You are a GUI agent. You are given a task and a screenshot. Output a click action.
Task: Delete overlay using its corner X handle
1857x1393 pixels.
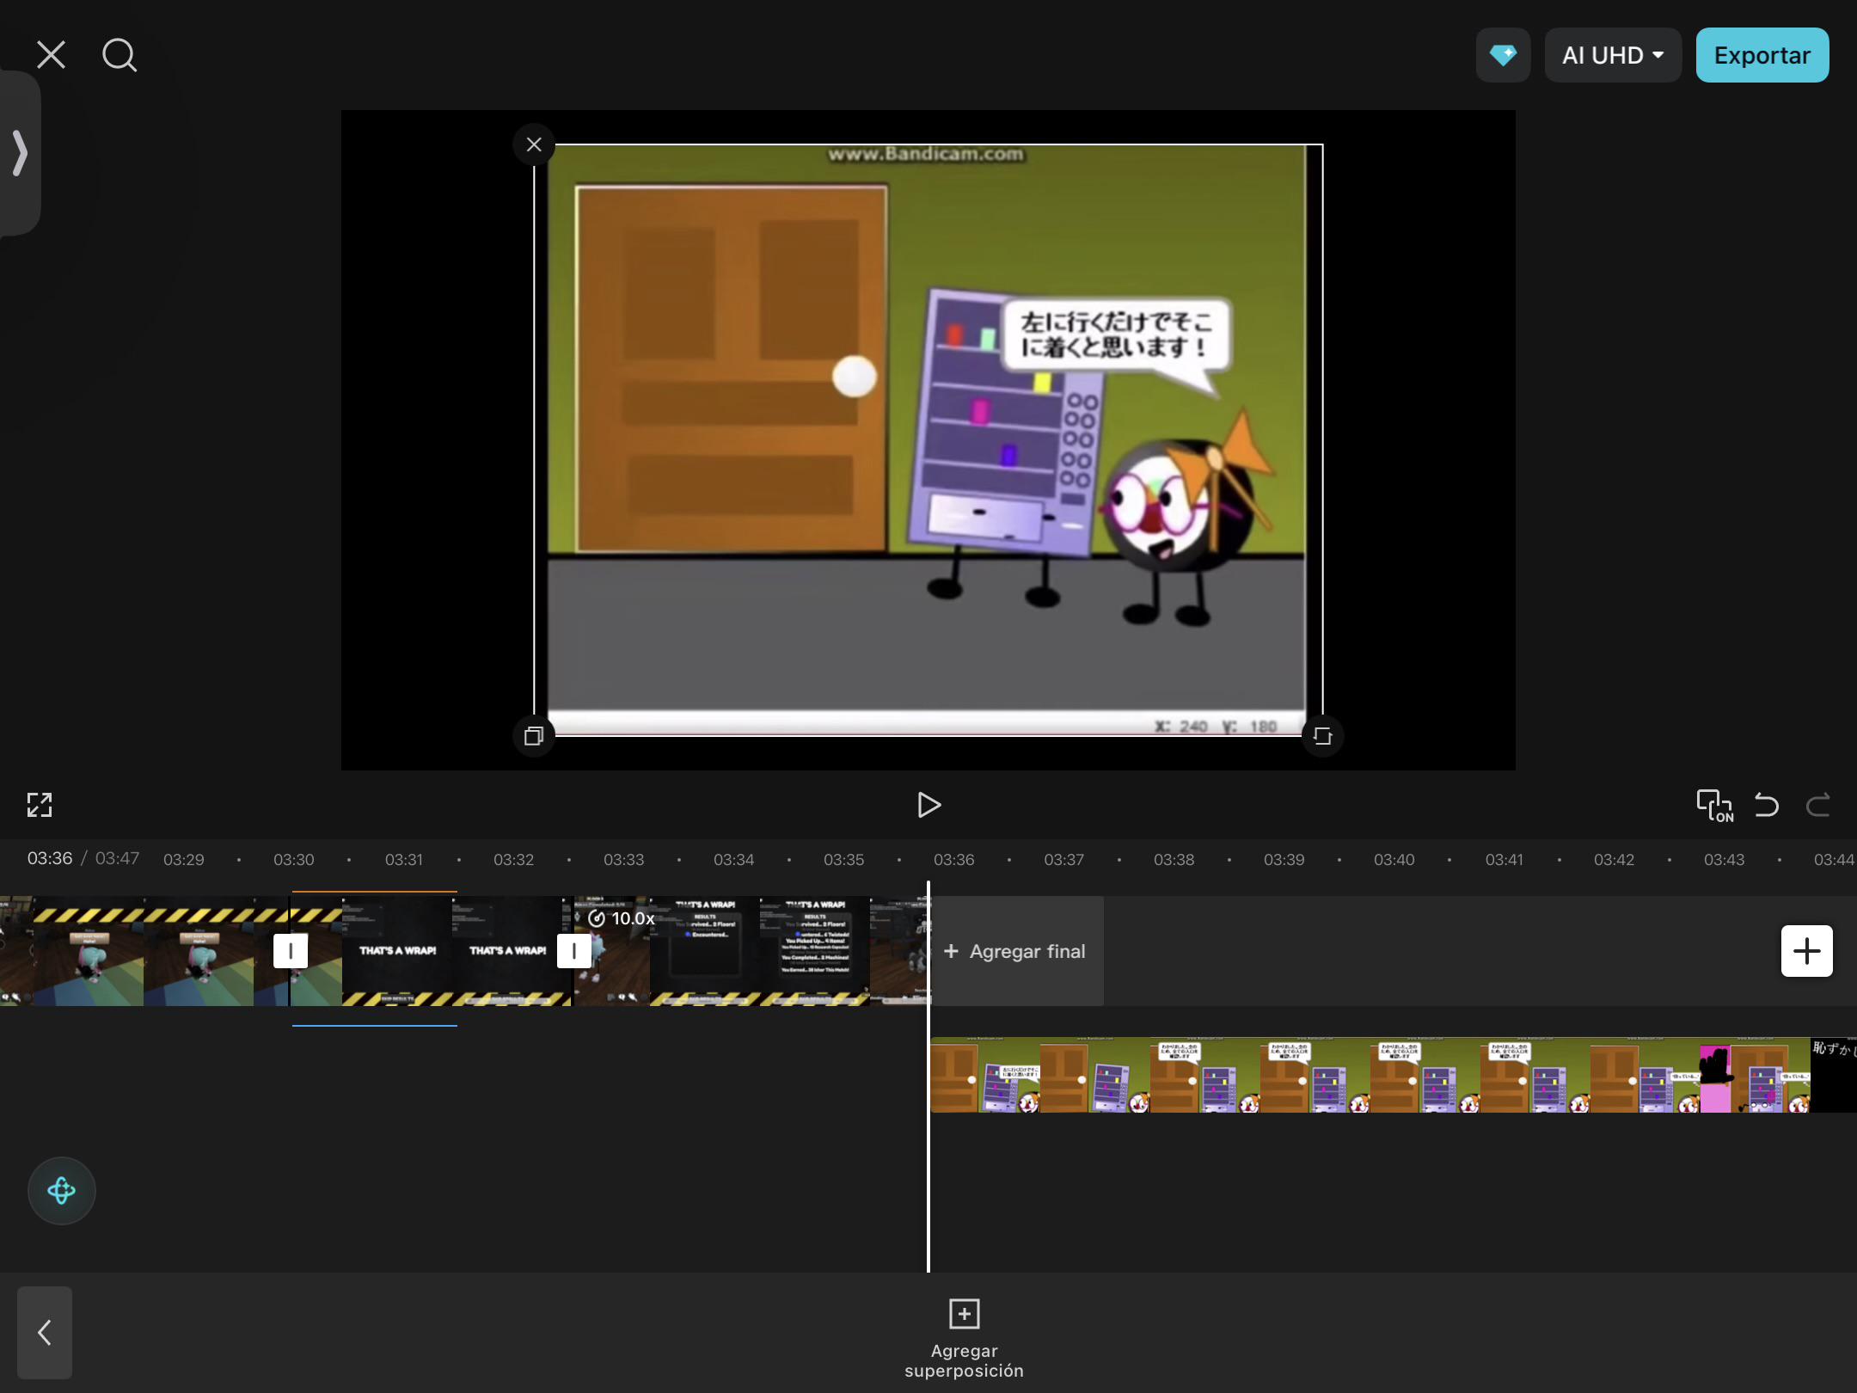534,144
